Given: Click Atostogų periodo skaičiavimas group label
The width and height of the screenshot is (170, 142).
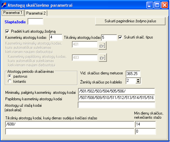Looking at the screenshot, I should point(30,71).
